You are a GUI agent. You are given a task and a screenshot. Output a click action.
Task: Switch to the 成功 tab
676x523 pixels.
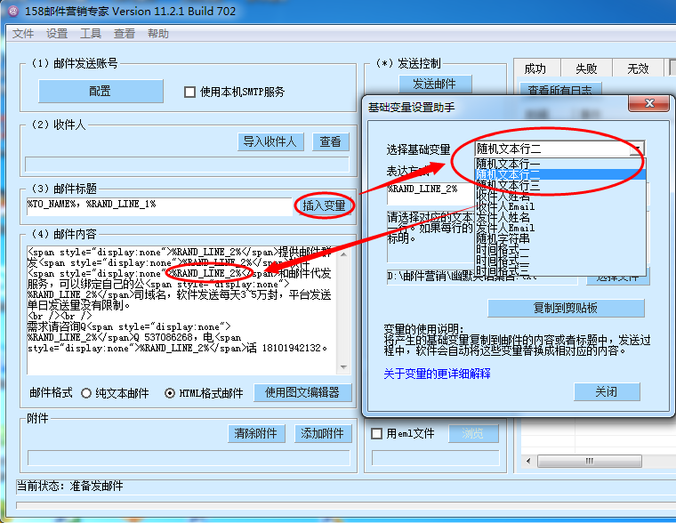pyautogui.click(x=535, y=68)
